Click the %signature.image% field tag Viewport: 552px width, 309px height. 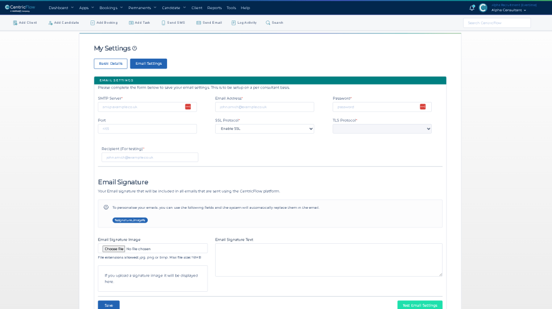tap(130, 220)
